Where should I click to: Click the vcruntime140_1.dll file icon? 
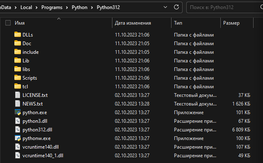(x=18, y=156)
